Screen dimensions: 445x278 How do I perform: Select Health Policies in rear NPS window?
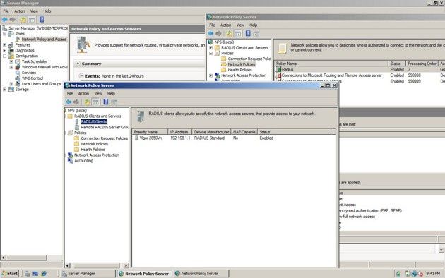pos(240,70)
